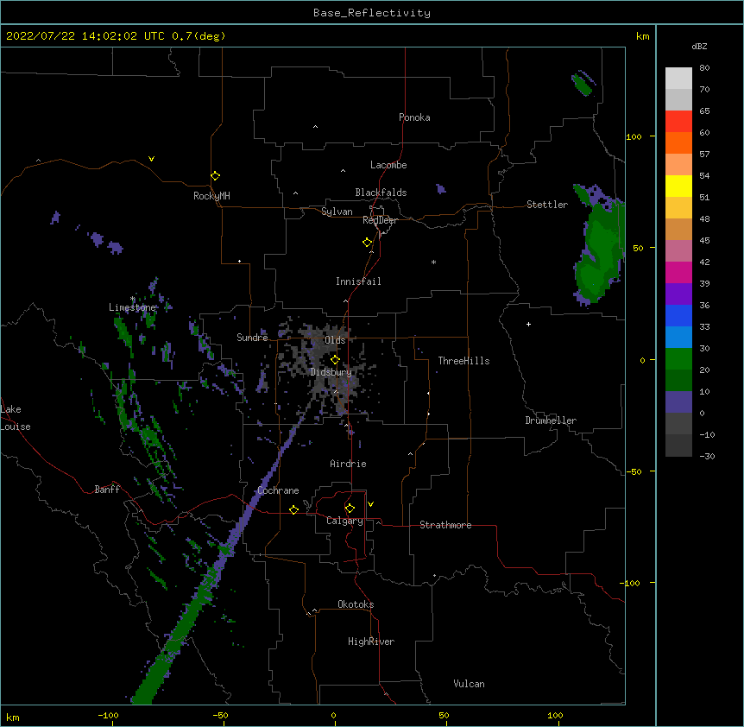Image resolution: width=744 pixels, height=727 pixels.
Task: Click the purple echo east of Blackfalds
Action: pos(441,189)
